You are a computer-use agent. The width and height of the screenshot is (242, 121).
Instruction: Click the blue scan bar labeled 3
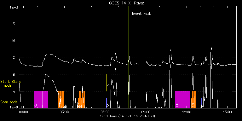tap(106, 103)
